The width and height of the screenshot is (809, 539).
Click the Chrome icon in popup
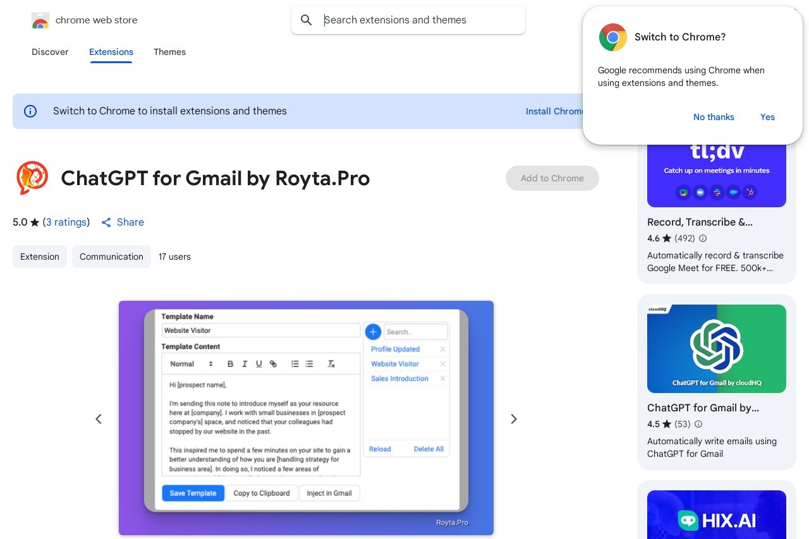point(612,37)
